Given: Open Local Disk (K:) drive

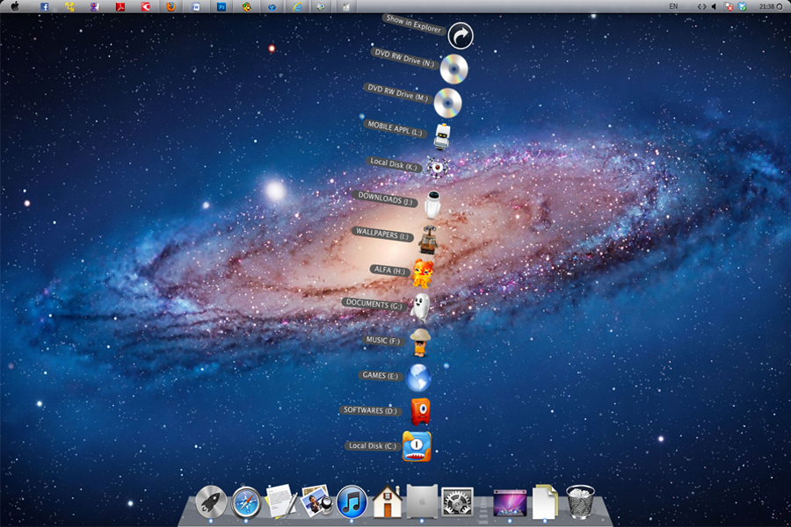Looking at the screenshot, I should [x=438, y=167].
